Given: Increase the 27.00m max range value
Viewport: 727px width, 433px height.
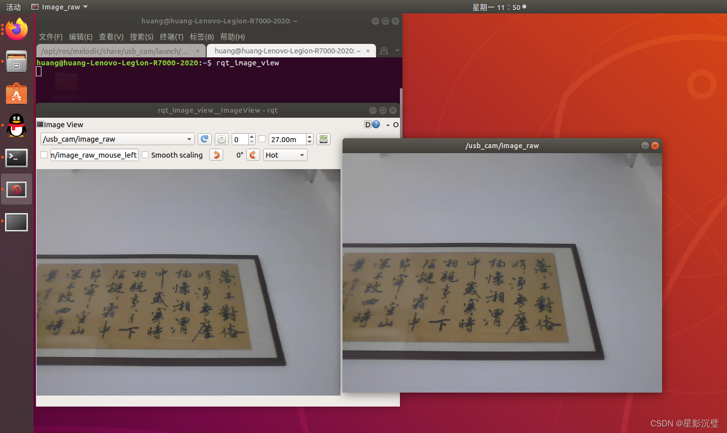Looking at the screenshot, I should 310,137.
